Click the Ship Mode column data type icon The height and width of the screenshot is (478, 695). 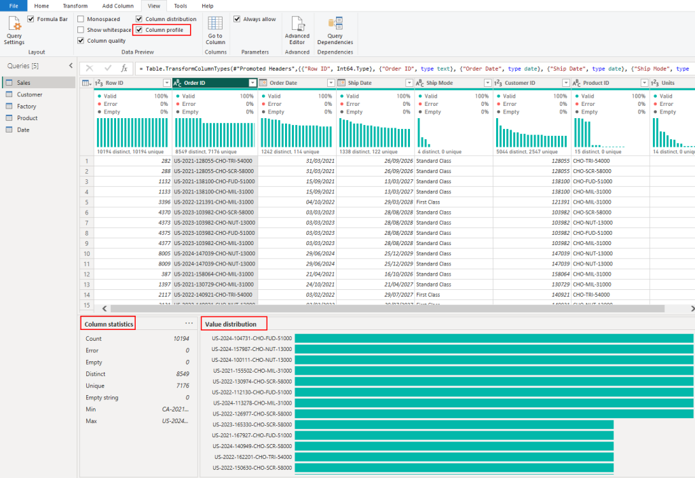pos(419,83)
